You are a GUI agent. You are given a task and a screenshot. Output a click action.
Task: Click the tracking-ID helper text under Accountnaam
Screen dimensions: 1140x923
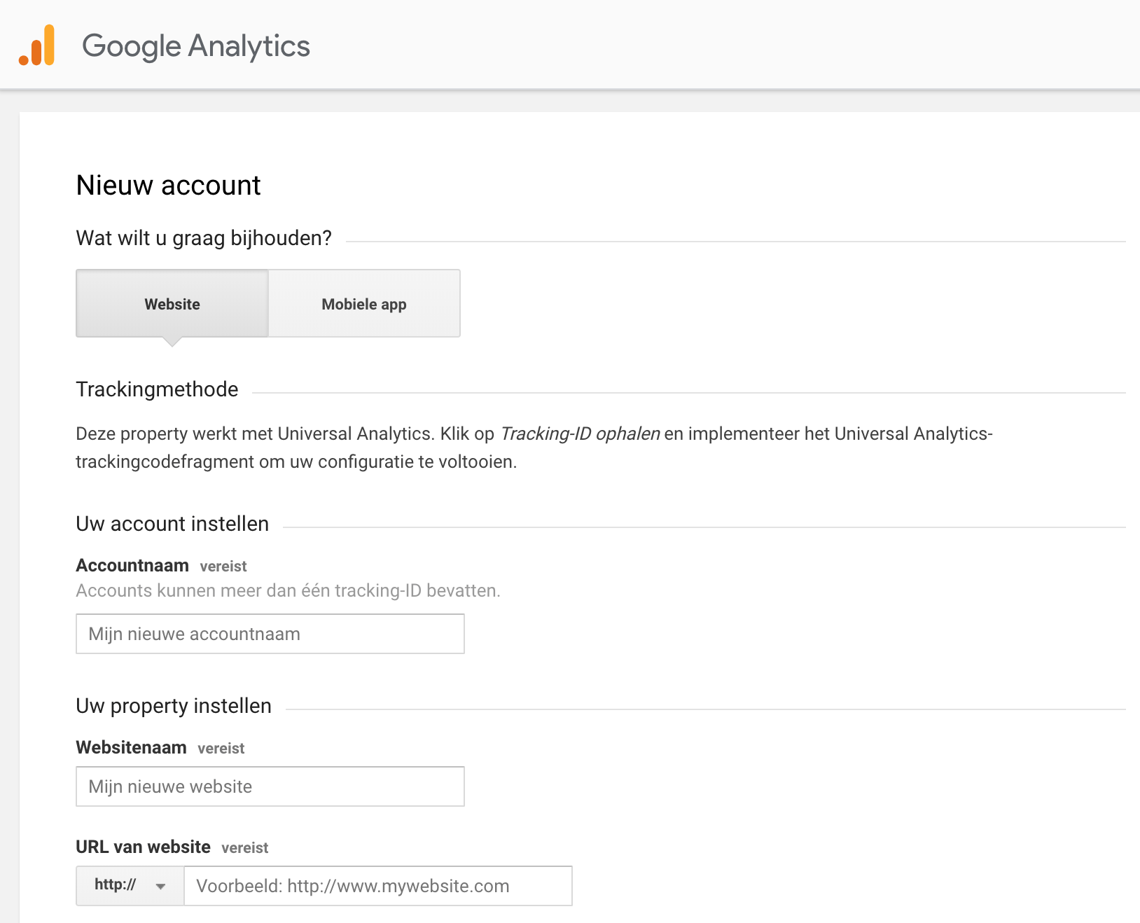point(288,590)
